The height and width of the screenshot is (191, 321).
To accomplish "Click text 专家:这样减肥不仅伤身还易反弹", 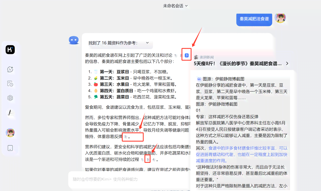I will [x=227, y=117].
